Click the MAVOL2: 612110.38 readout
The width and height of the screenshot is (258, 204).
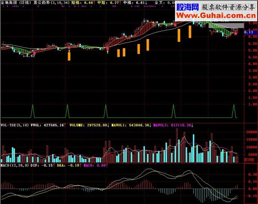point(173,125)
